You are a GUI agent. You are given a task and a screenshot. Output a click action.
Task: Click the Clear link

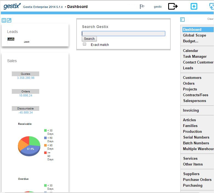point(210,19)
